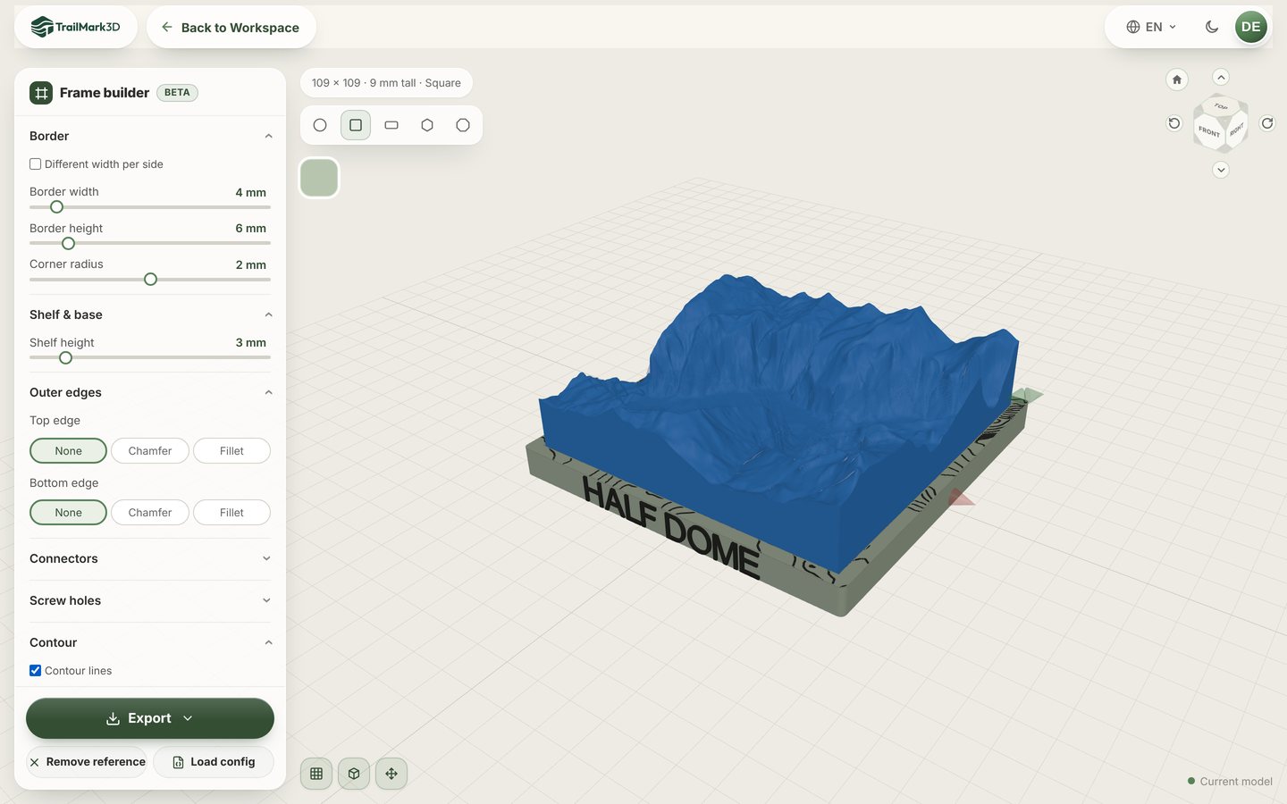
Task: Click the Border height slider handle
Action: pyautogui.click(x=68, y=243)
